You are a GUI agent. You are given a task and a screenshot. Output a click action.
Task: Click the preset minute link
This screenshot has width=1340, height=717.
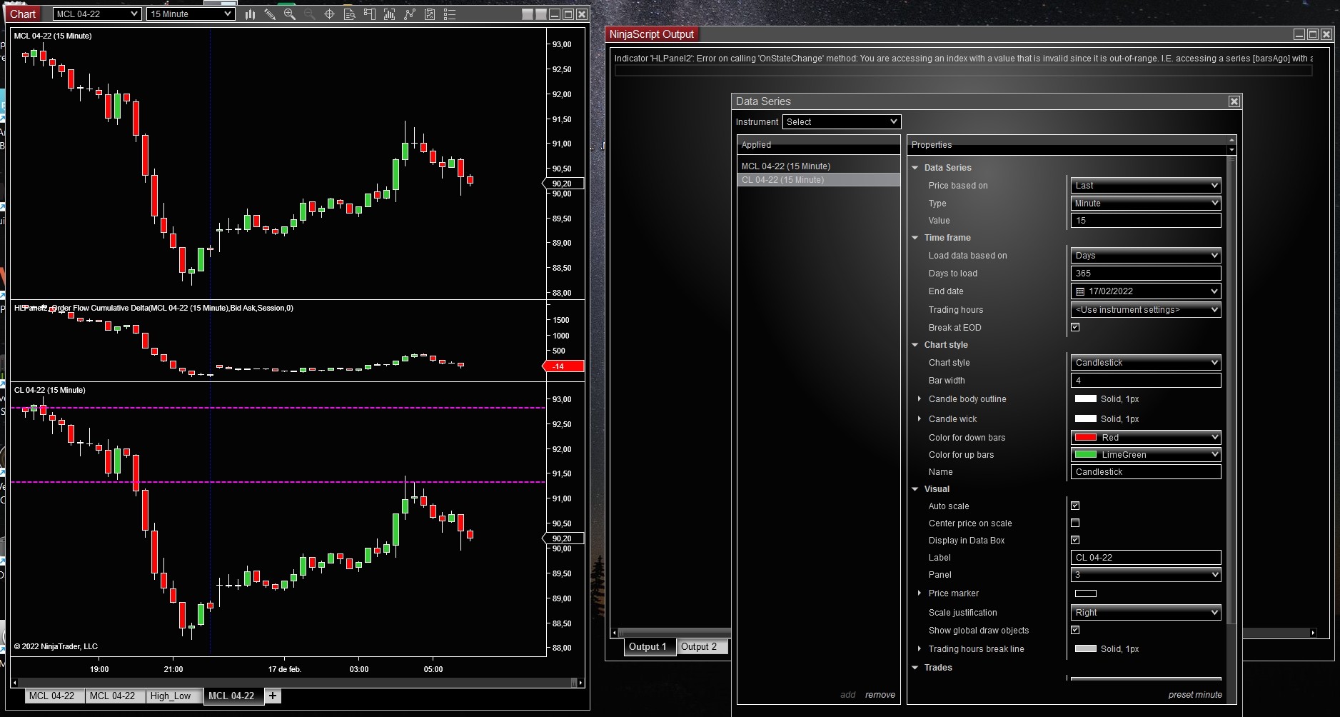pos(1195,695)
